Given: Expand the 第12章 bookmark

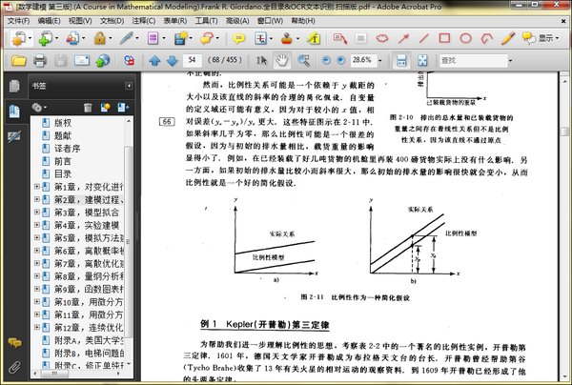Looking at the screenshot, I should 37,327.
